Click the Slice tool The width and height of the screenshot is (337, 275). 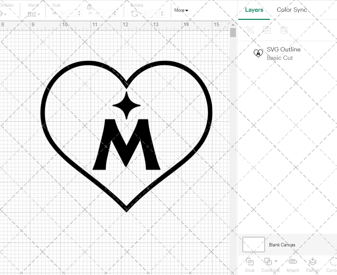click(x=249, y=265)
